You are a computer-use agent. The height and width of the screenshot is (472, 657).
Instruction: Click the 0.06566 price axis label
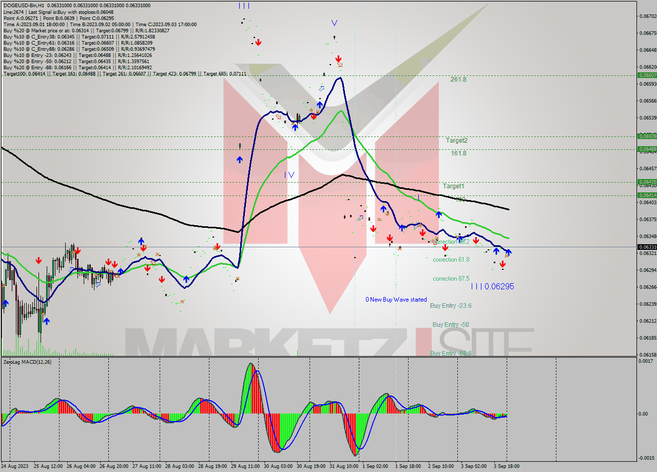647,101
